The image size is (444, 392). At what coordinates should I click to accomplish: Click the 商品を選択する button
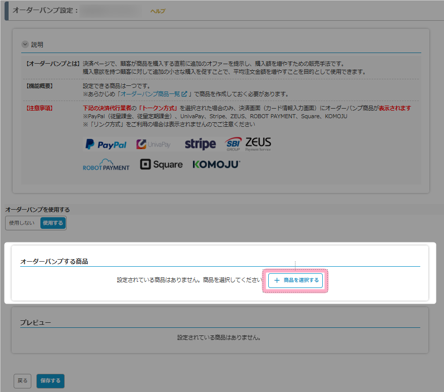[x=295, y=281]
